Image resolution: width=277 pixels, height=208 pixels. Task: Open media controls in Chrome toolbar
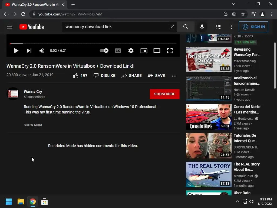[x=253, y=14]
